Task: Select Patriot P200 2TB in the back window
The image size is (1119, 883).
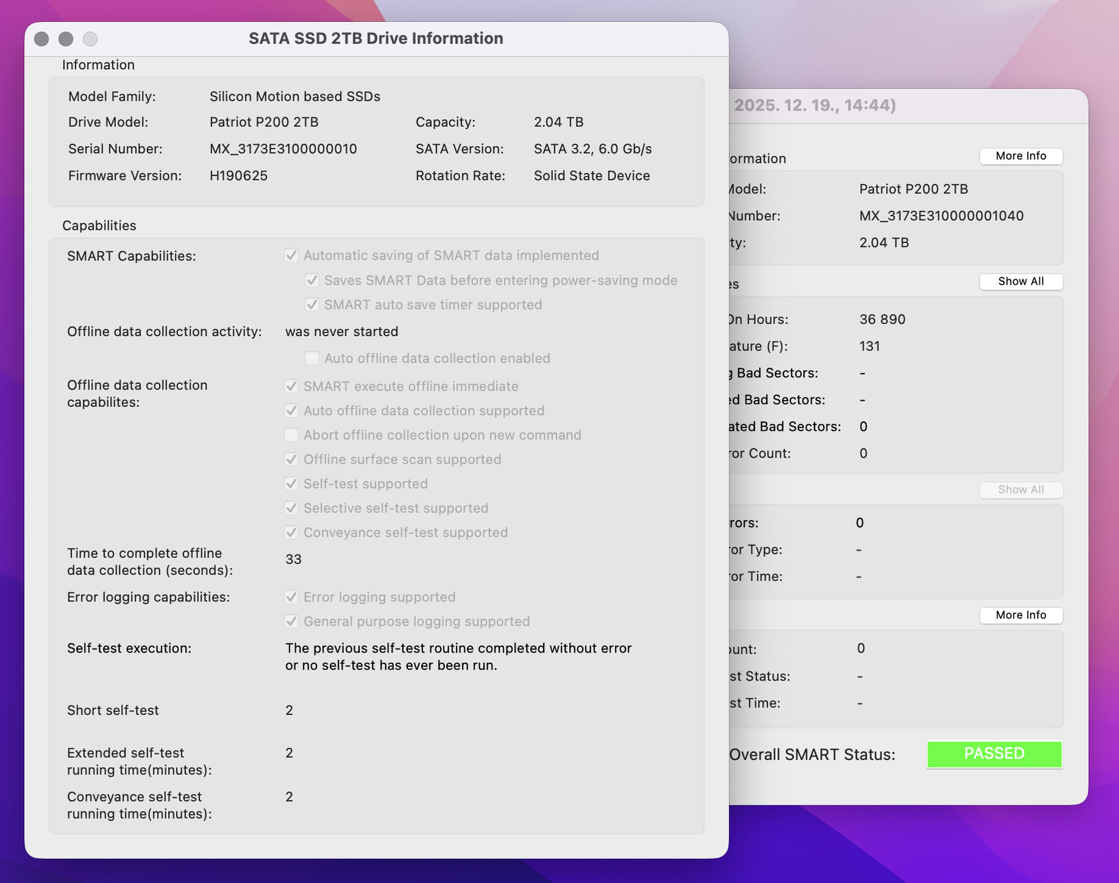Action: coord(914,189)
